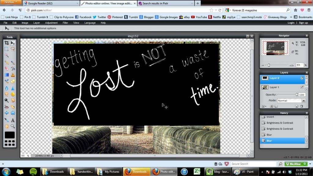
Task: Click the Login link
Action: (x=291, y=23)
